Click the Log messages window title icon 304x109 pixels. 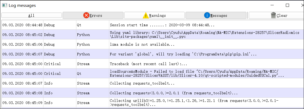[5, 5]
